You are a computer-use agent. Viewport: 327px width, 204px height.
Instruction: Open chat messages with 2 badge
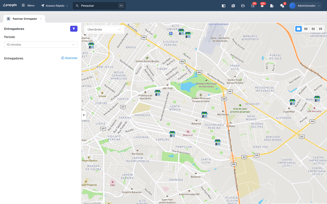click(x=282, y=6)
